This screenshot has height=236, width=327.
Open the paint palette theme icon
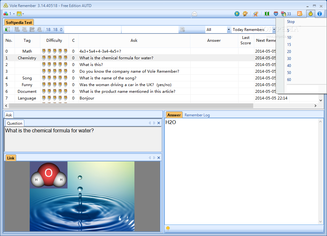coord(245,14)
